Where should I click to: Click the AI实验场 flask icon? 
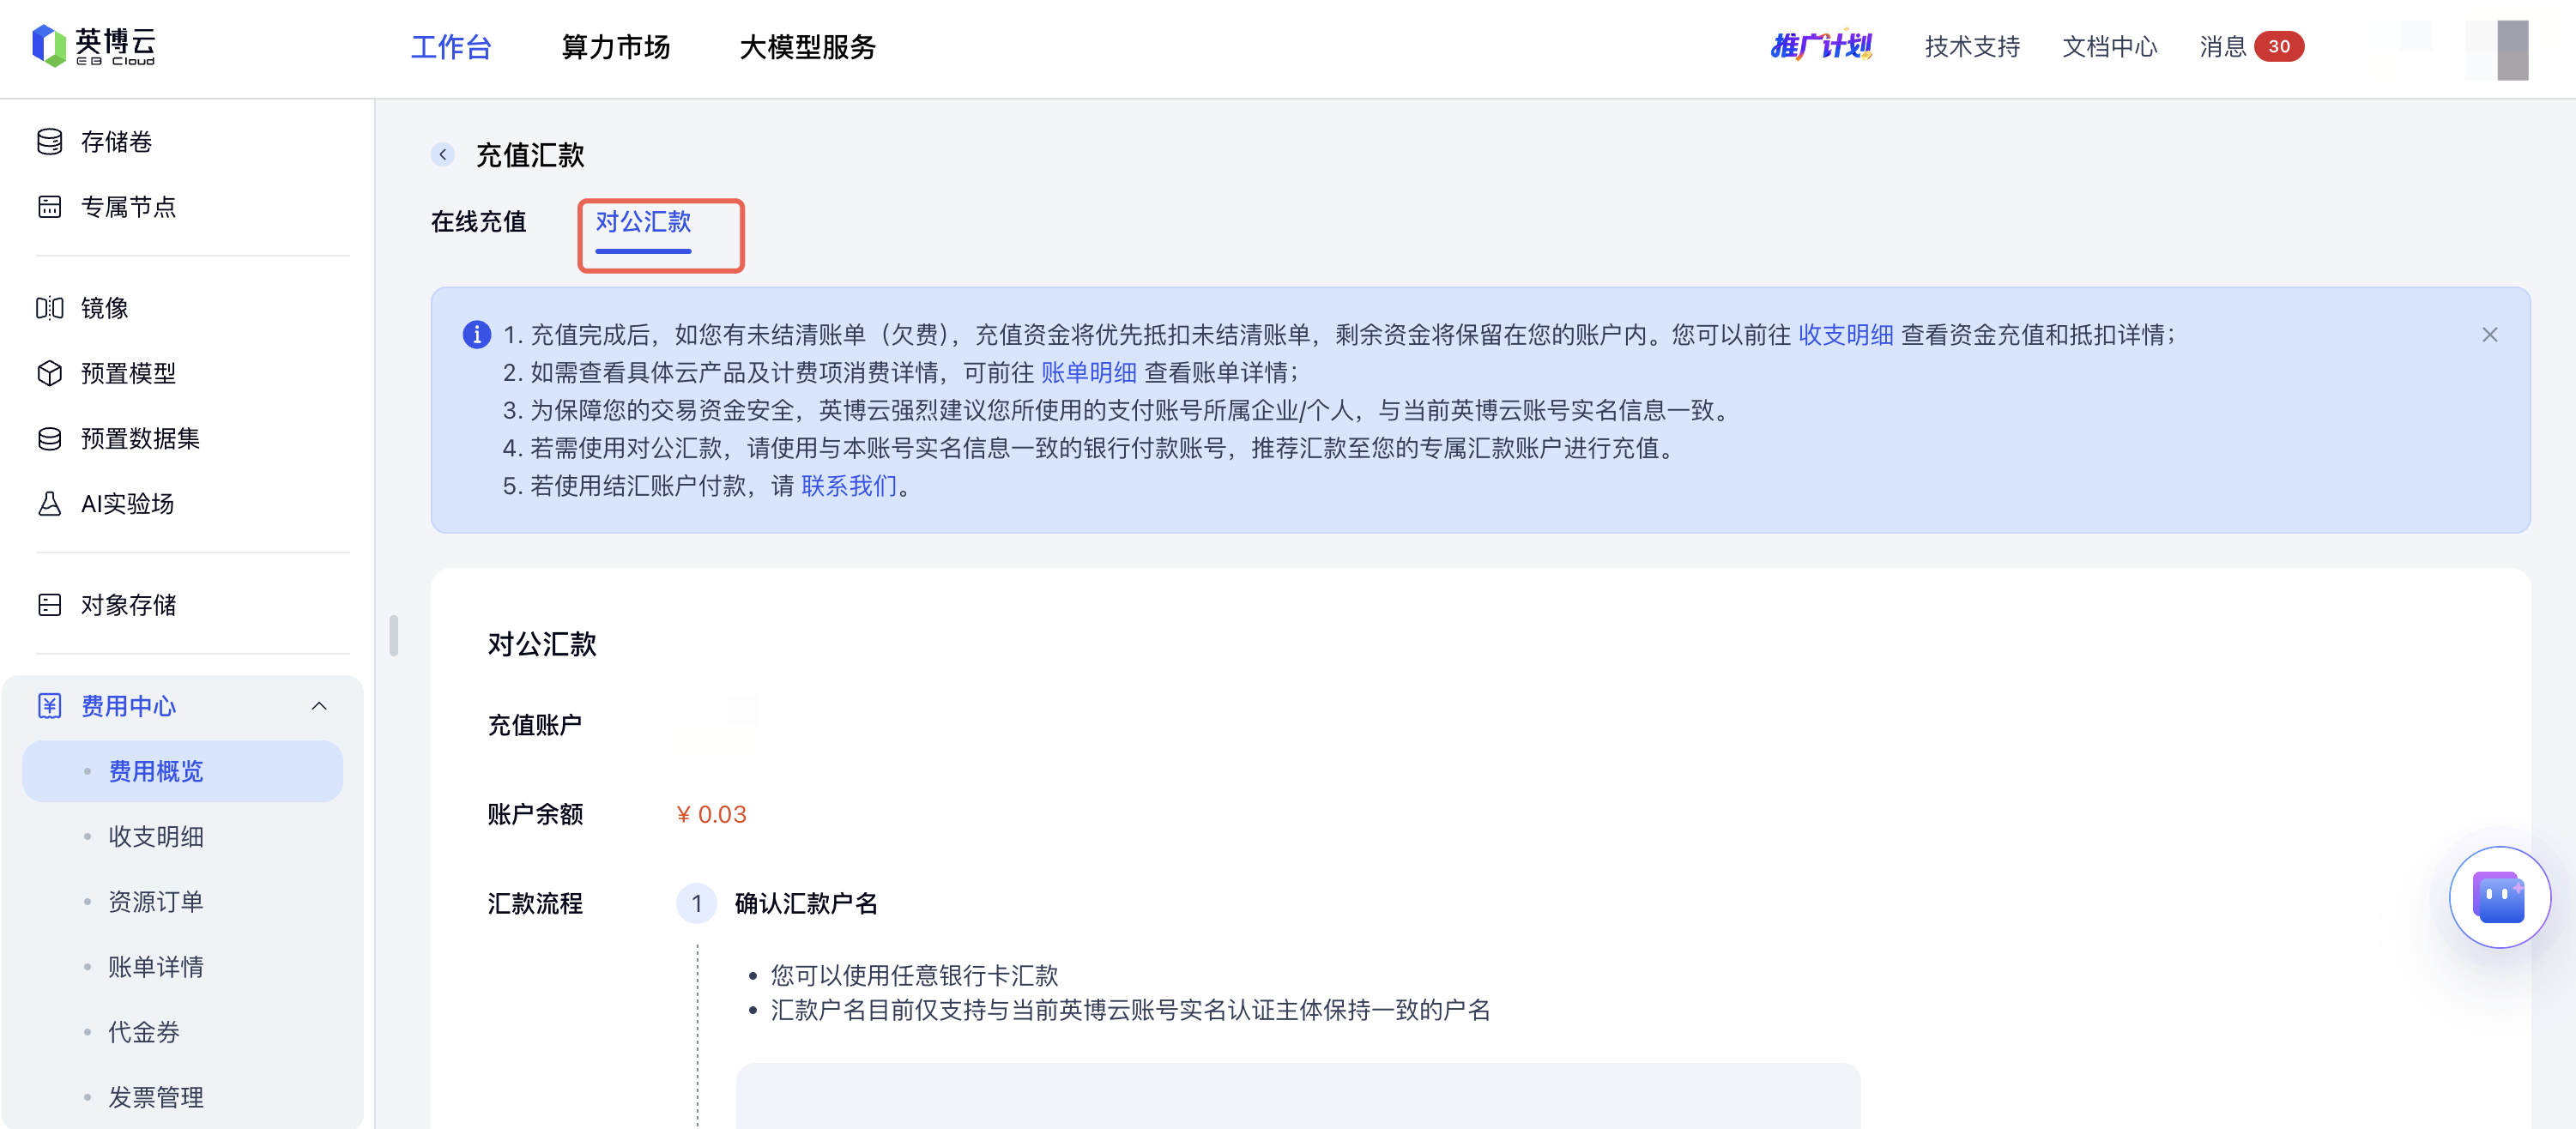pos(50,503)
